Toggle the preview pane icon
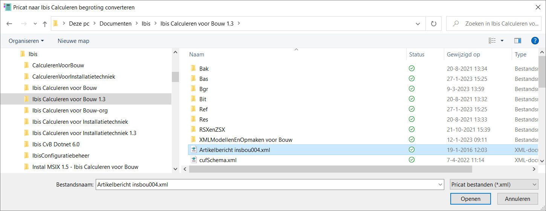 point(518,41)
